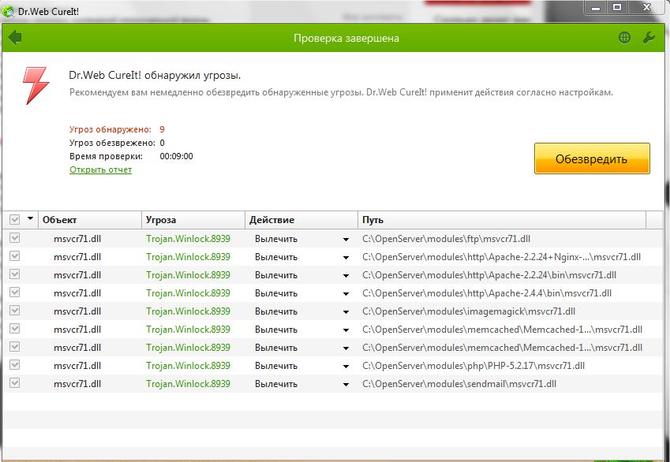Screen dimensions: 670x462
Task: Click the green back arrow icon
Action: (14, 38)
